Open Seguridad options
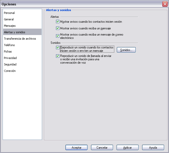 point(22,64)
